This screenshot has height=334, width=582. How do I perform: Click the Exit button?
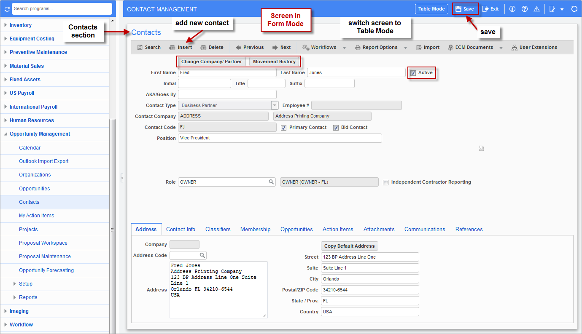pyautogui.click(x=490, y=9)
